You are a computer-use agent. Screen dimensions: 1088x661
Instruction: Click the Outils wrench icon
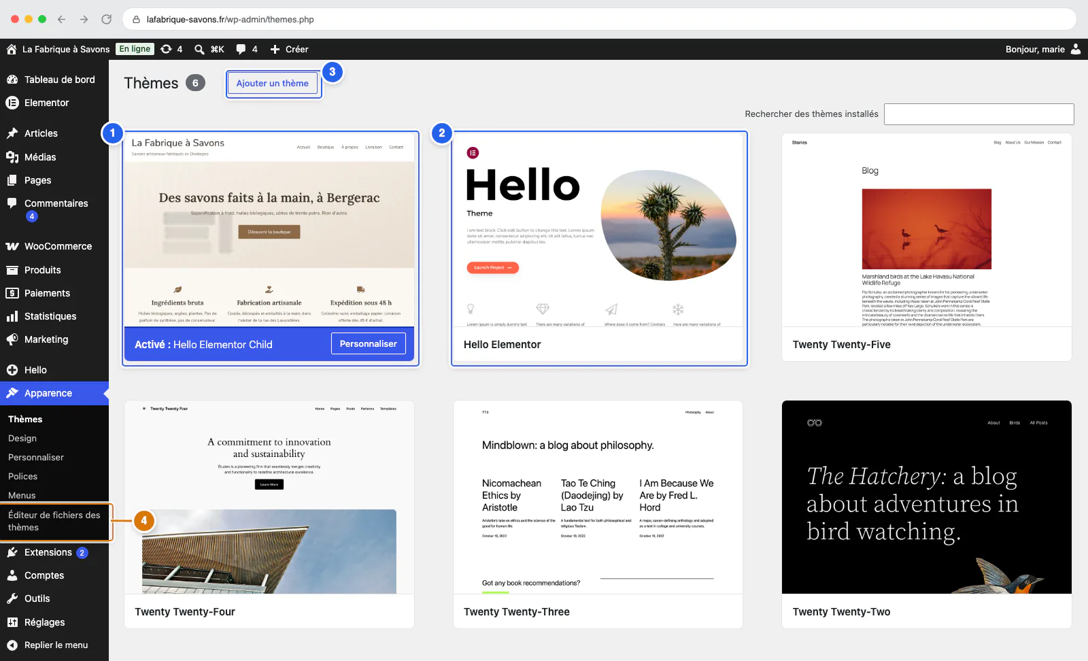click(x=12, y=598)
